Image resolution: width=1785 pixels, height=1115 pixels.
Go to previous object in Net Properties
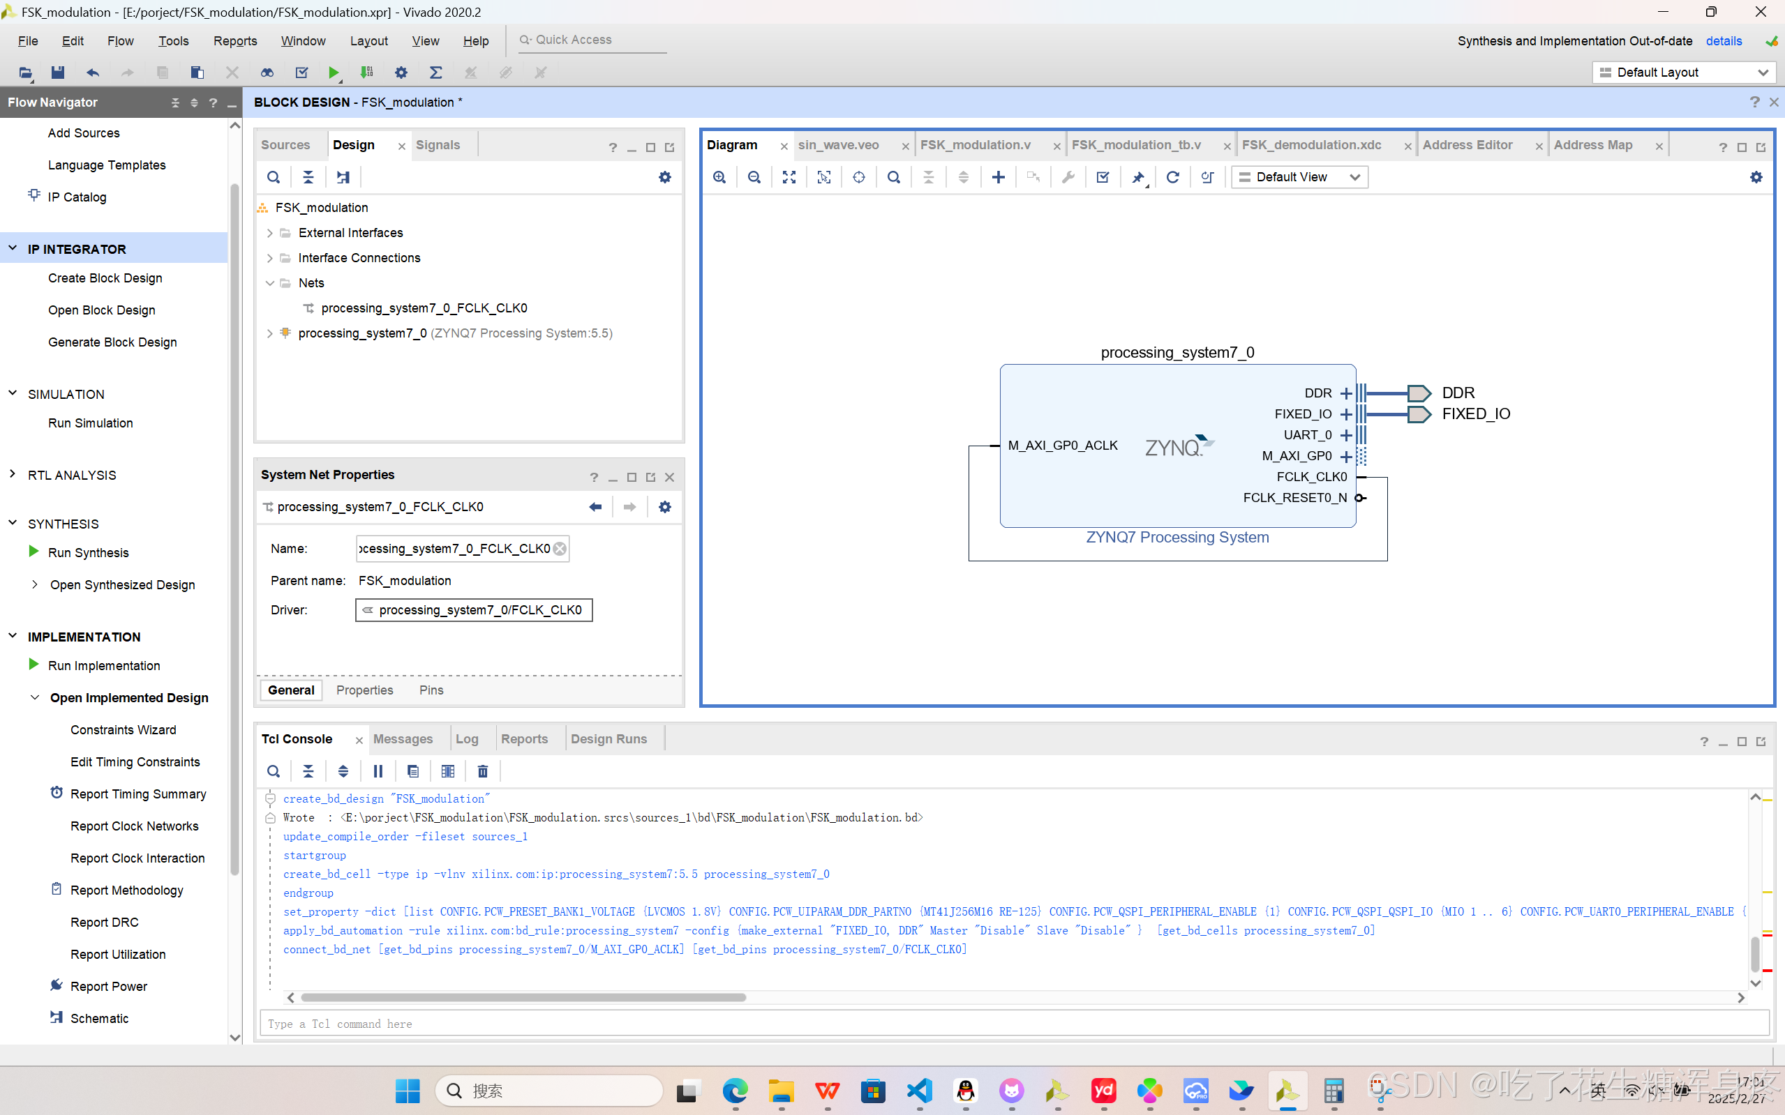pos(595,507)
